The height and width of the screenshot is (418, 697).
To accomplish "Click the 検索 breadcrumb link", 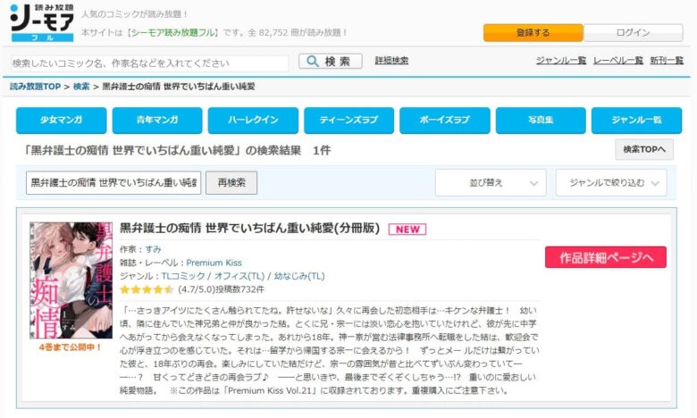I will (x=81, y=87).
